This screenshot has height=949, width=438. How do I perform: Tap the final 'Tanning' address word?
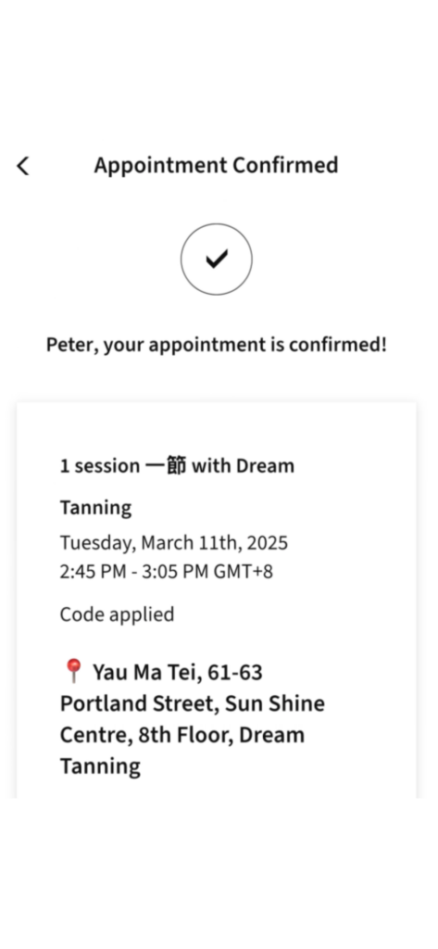(x=100, y=766)
